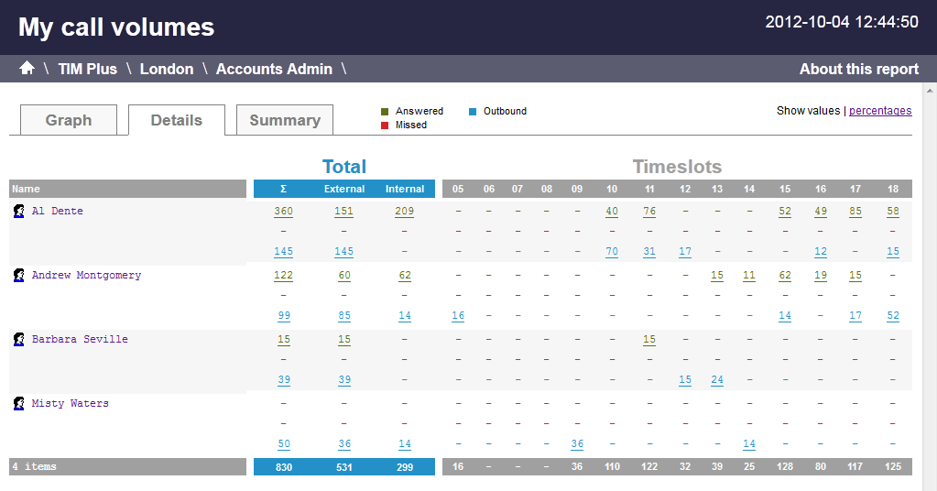Open the Summary tab
The width and height of the screenshot is (937, 491).
pyautogui.click(x=284, y=120)
